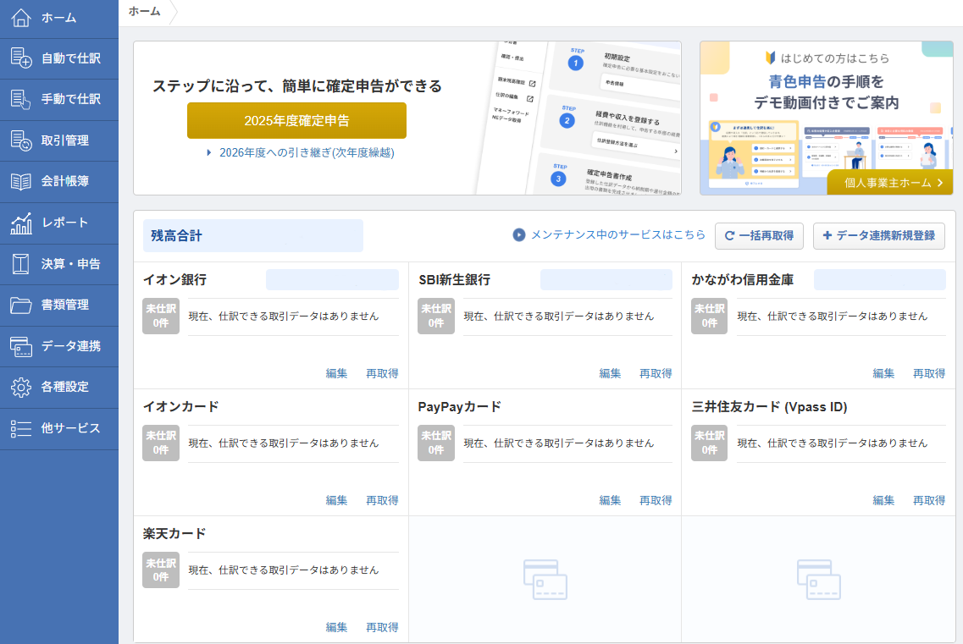
Task: Open 取引管理 via its sidebar icon
Action: [x=21, y=140]
